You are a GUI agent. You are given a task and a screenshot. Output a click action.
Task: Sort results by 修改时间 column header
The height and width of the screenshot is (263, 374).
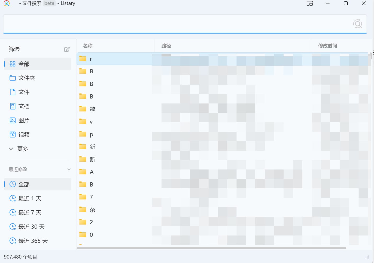point(327,46)
